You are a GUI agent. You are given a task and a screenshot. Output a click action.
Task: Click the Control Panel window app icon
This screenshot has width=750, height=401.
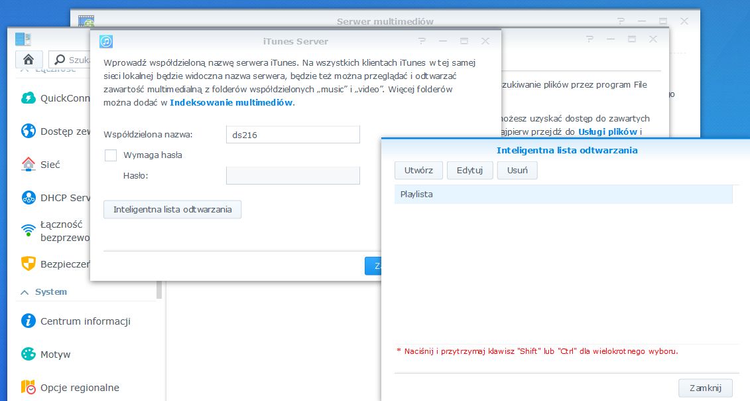pyautogui.click(x=23, y=39)
